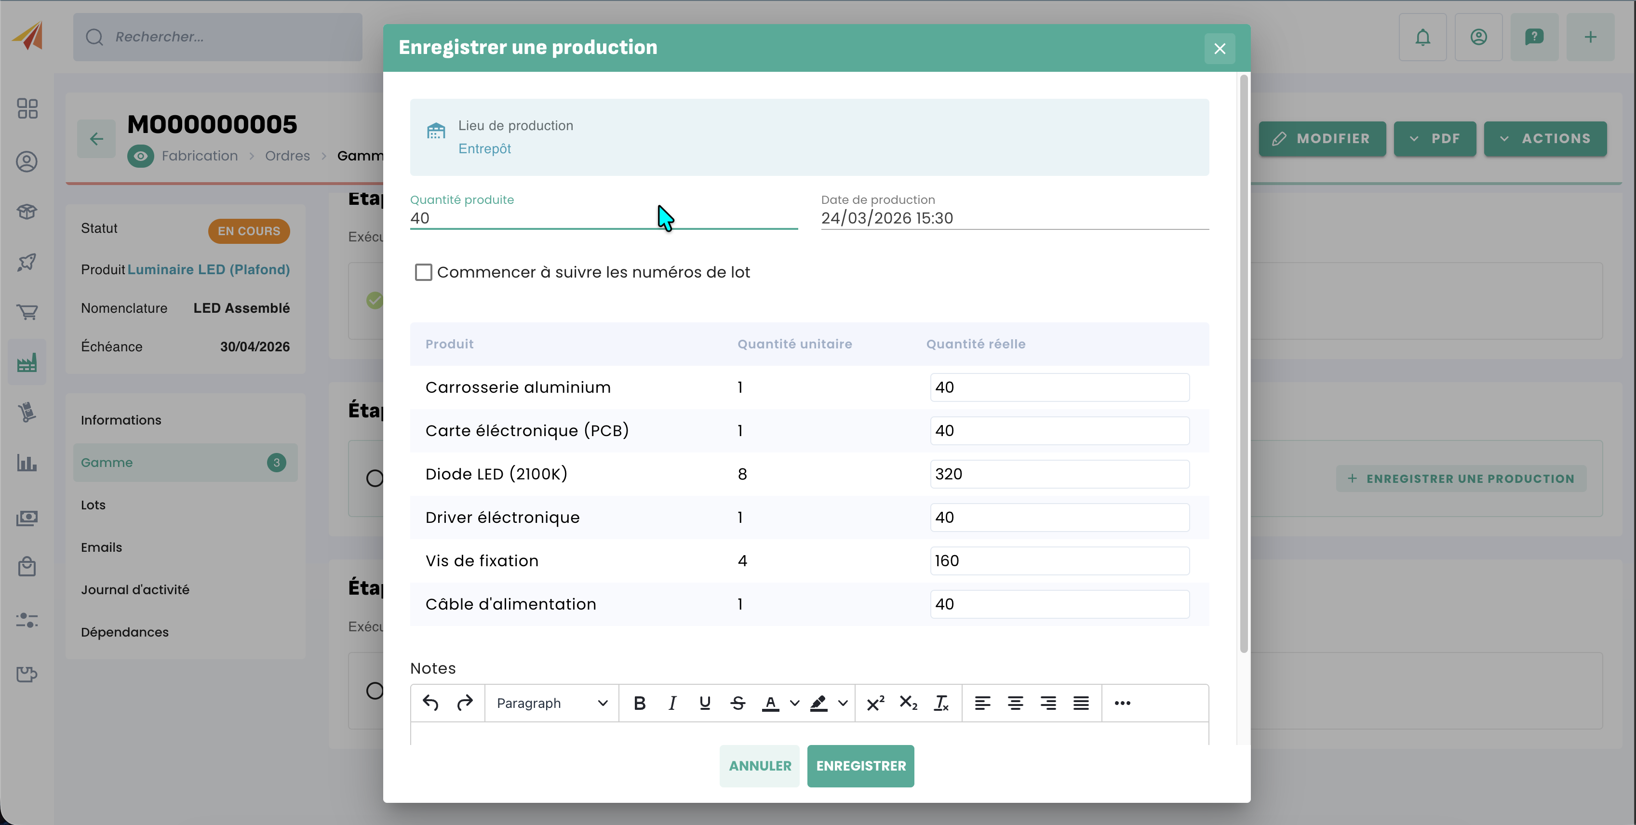Close the production dialog with X

pos(1220,49)
